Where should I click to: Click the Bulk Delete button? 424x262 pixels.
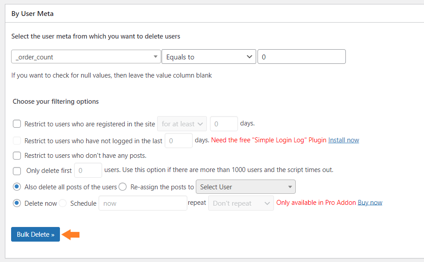[x=36, y=234]
